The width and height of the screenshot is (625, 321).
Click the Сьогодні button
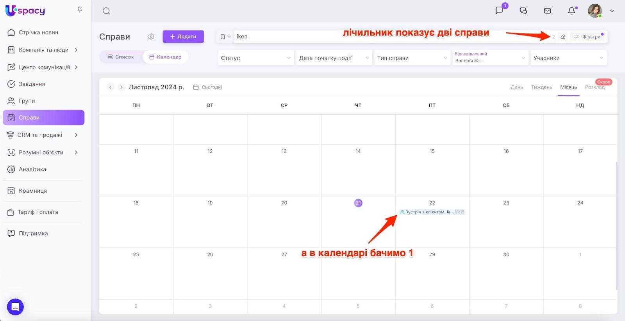[x=207, y=87]
